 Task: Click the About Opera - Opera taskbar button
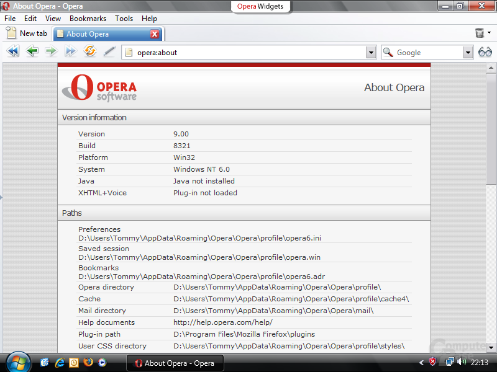click(x=175, y=363)
